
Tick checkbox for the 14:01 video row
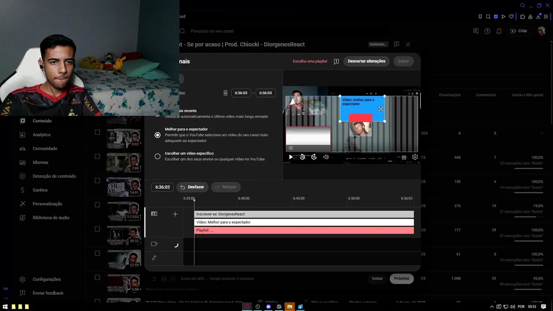[x=97, y=181]
